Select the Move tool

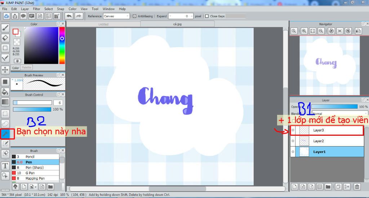[x=5, y=70]
